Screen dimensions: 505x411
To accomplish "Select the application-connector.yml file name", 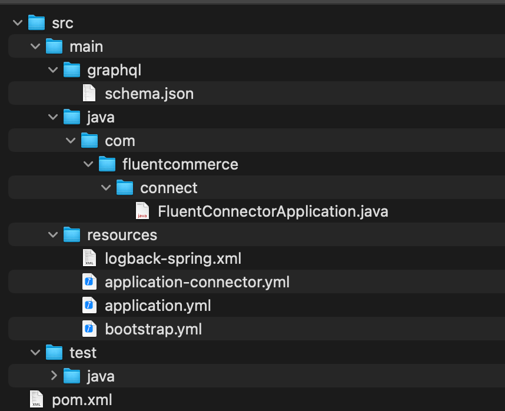I will 197,282.
